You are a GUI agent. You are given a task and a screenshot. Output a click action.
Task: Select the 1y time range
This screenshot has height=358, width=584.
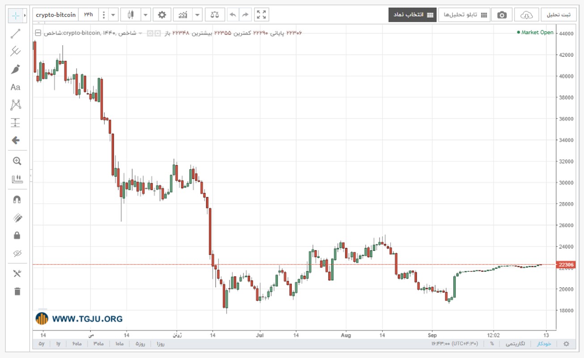[58, 344]
